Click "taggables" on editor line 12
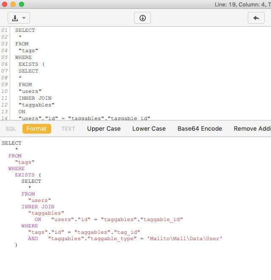The height and width of the screenshot is (280, 271). point(36,105)
